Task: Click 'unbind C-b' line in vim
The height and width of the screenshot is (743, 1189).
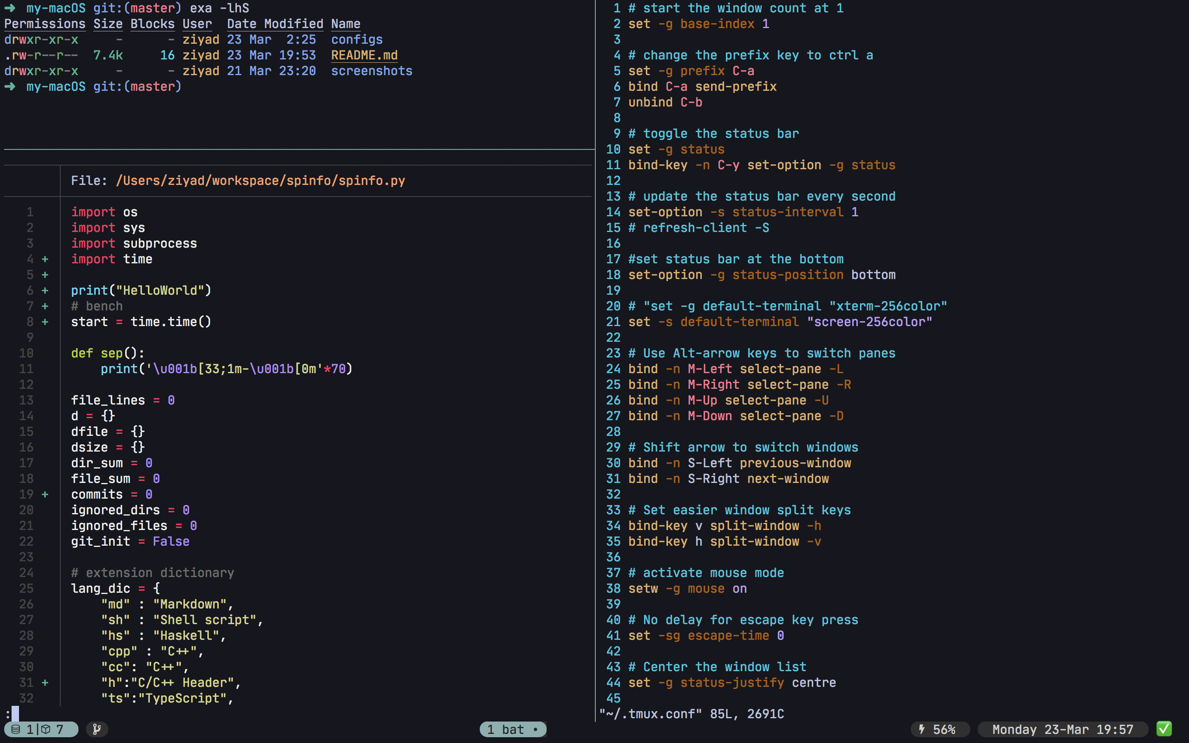Action: [665, 102]
